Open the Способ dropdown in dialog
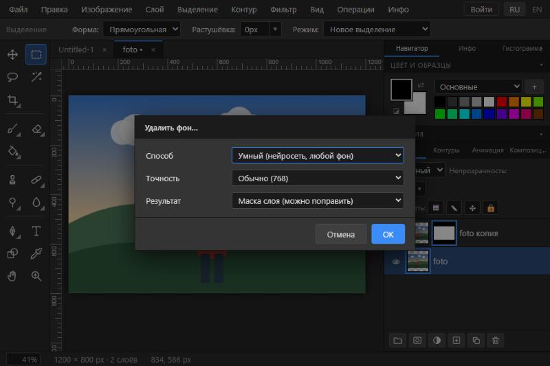 click(318, 155)
